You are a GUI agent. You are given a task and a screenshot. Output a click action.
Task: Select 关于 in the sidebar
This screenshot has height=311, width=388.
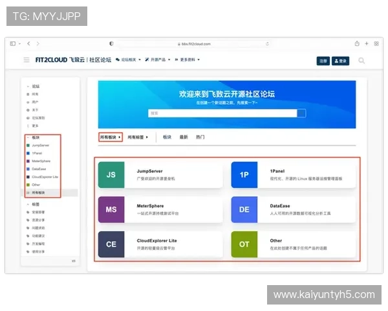(x=33, y=110)
